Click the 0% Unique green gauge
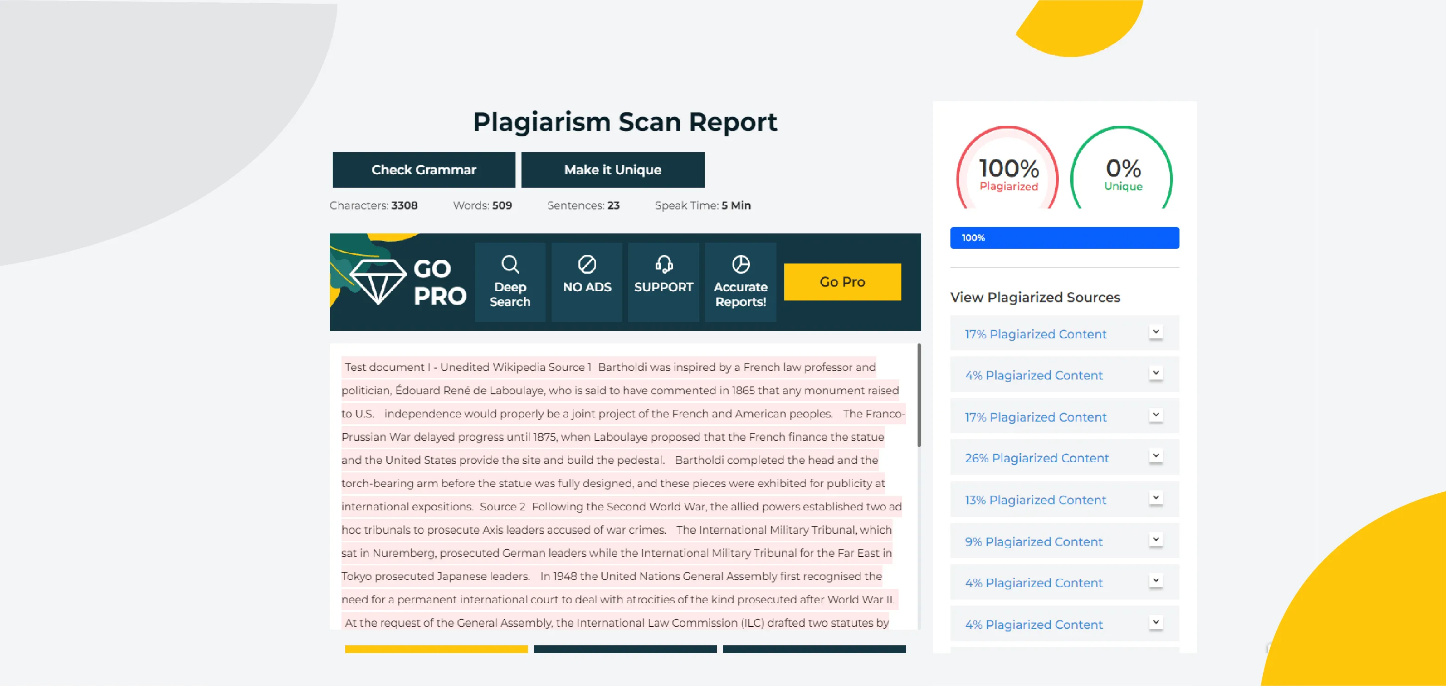This screenshot has width=1446, height=686. click(1122, 167)
